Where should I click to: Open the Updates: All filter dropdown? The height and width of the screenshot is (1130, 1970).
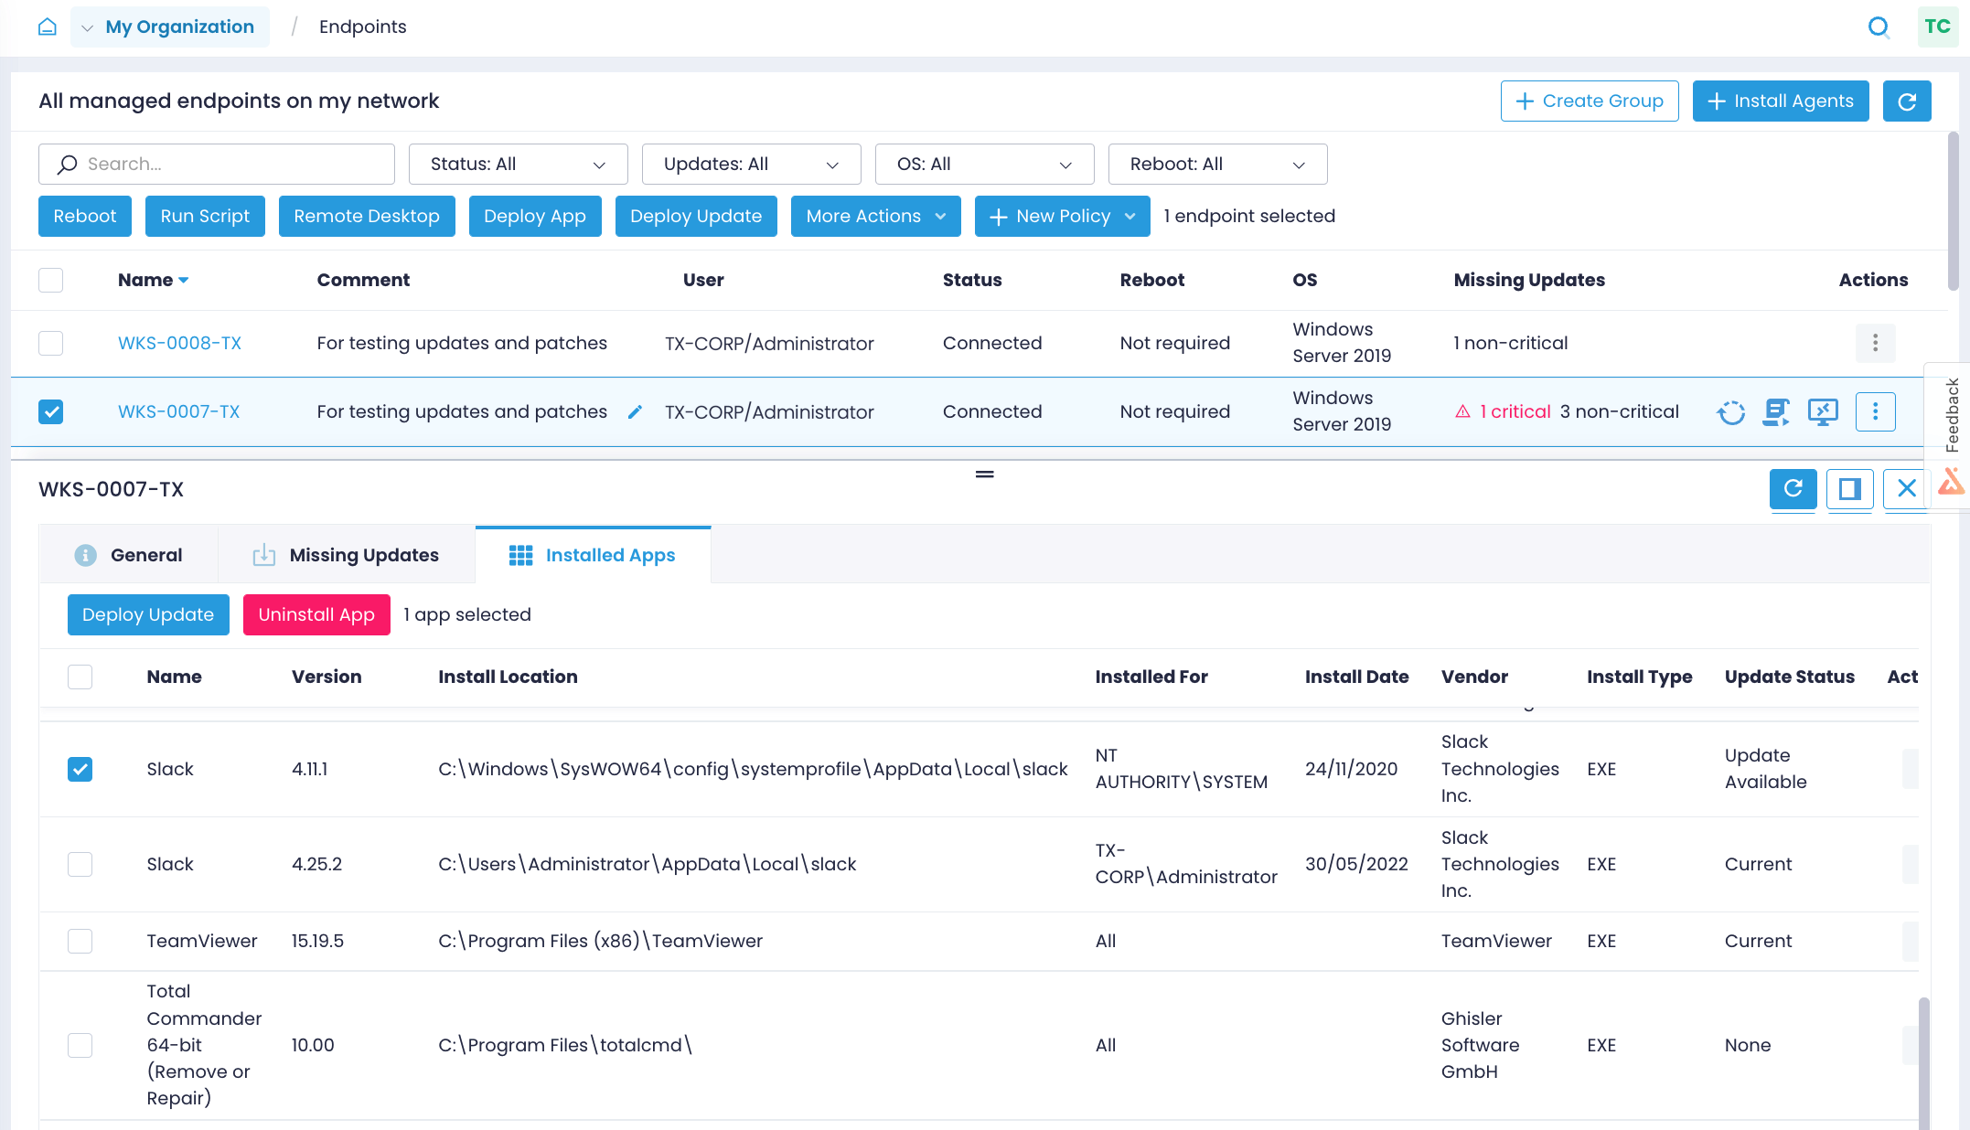tap(751, 165)
